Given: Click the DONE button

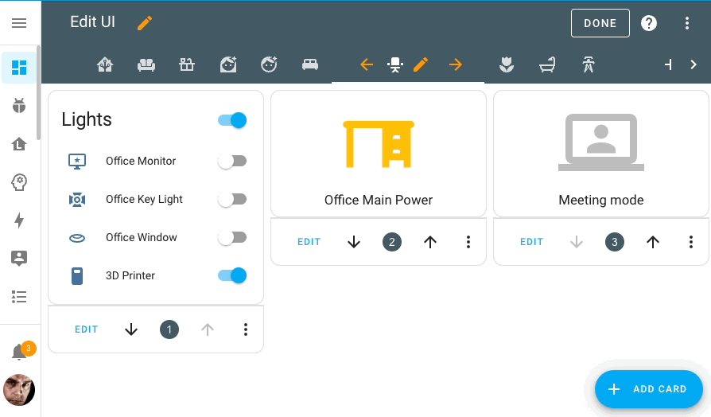Looking at the screenshot, I should (x=600, y=23).
